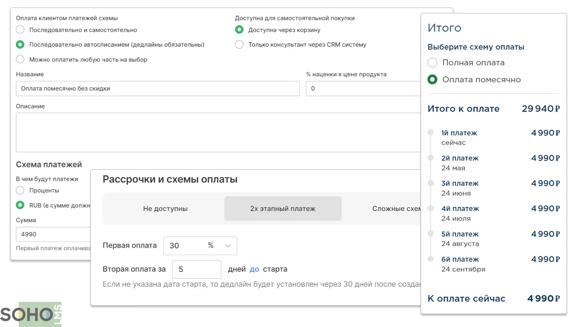Select 'Можно оплатить любую часть на выбор'

click(x=20, y=59)
